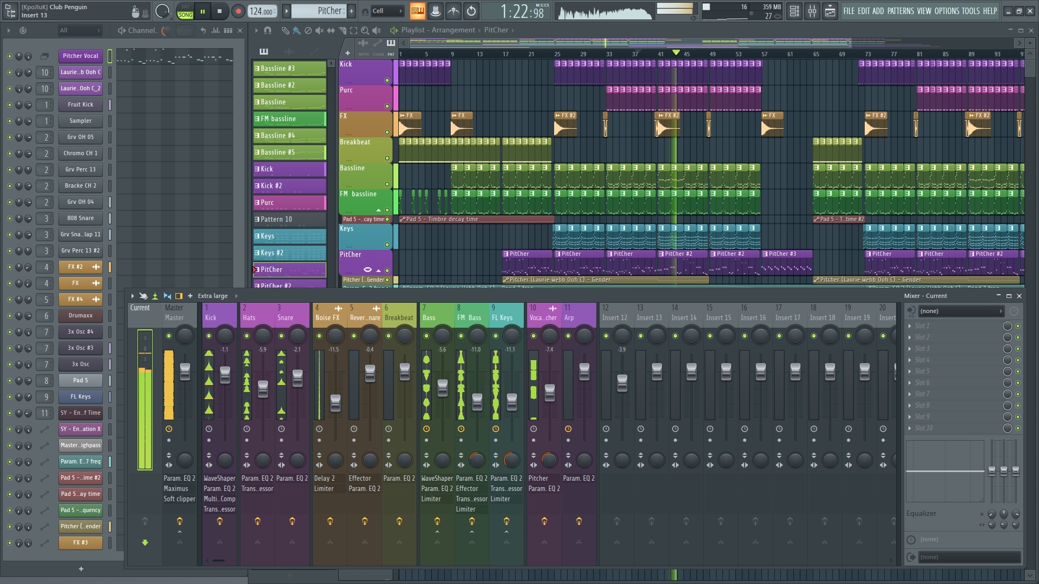
Task: Open the All channel filter dropdown
Action: [80, 30]
